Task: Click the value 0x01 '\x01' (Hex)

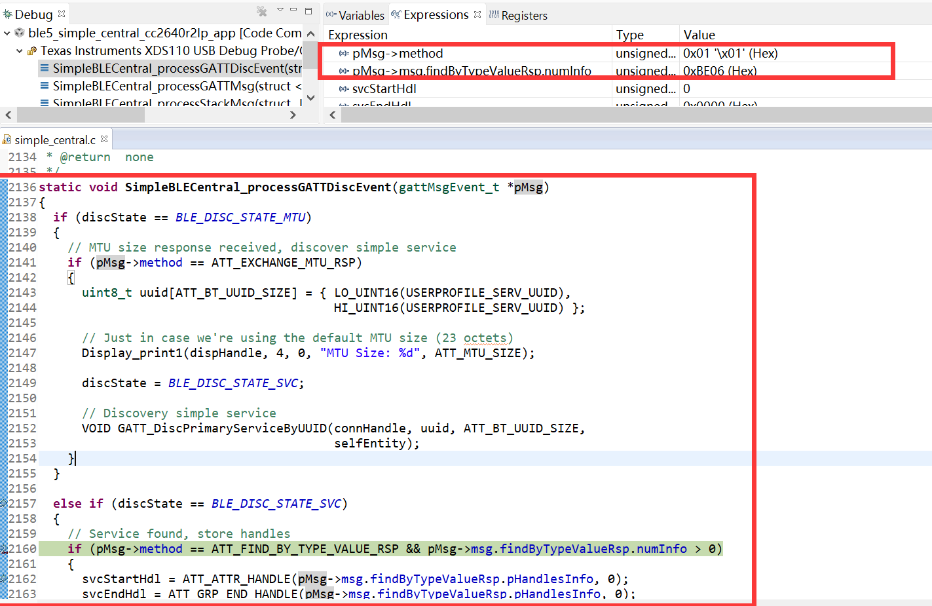Action: click(730, 53)
